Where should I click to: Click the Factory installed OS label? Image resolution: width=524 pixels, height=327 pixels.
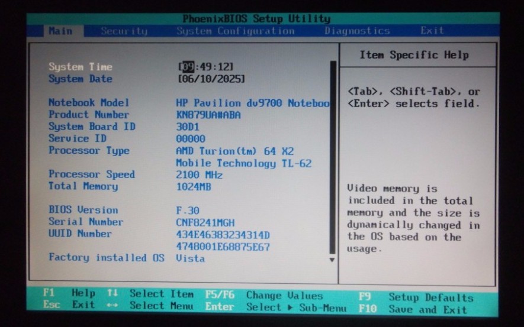[x=107, y=258]
